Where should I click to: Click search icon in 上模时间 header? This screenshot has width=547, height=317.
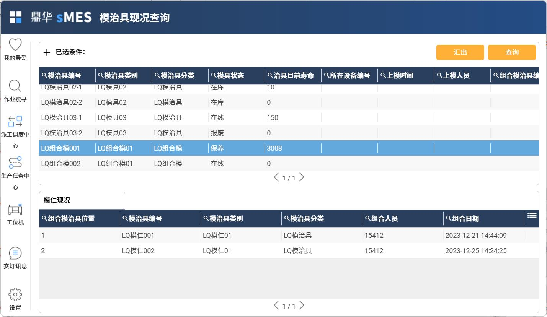(383, 76)
